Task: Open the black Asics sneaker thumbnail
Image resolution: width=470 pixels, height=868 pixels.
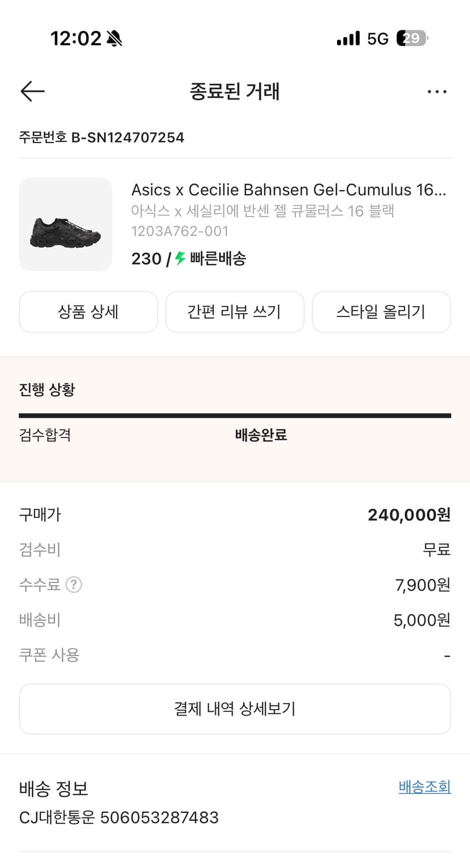Action: click(x=65, y=225)
